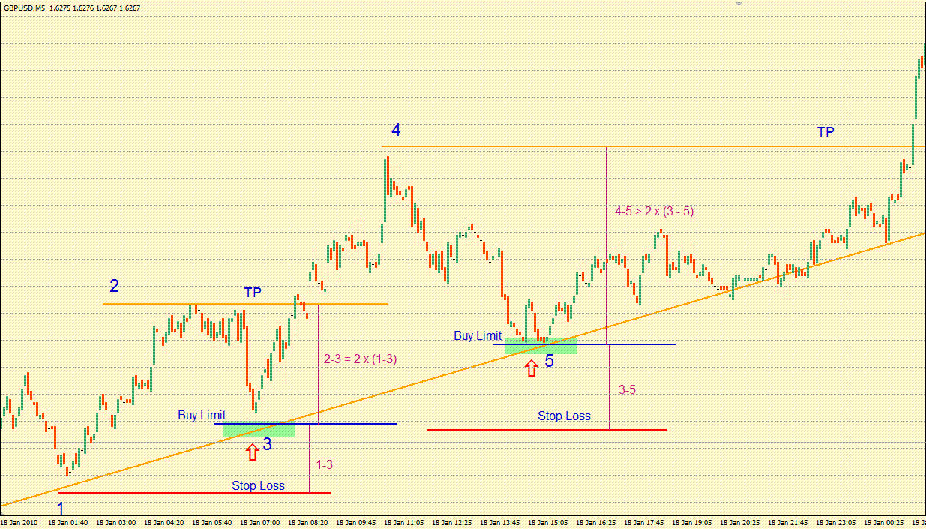Click the GBPUSD,M5 chart title text
This screenshot has height=529, width=926.
click(x=24, y=8)
